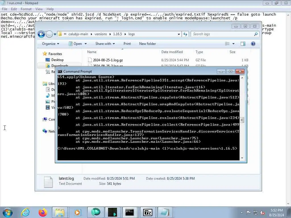Focus the Search logs field
291x218 pixels.
[x=222, y=34]
